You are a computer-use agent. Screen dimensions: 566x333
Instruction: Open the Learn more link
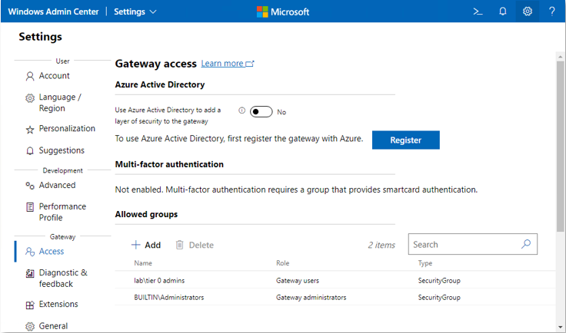228,64
